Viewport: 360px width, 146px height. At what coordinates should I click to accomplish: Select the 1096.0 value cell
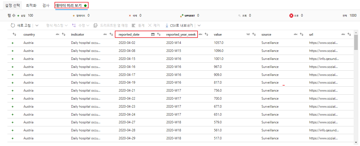coord(219,51)
